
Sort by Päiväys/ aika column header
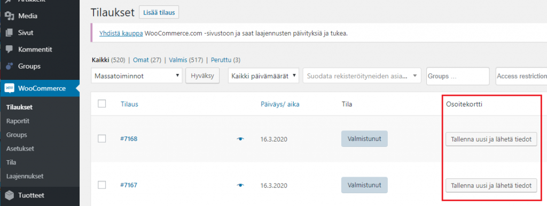coord(280,104)
